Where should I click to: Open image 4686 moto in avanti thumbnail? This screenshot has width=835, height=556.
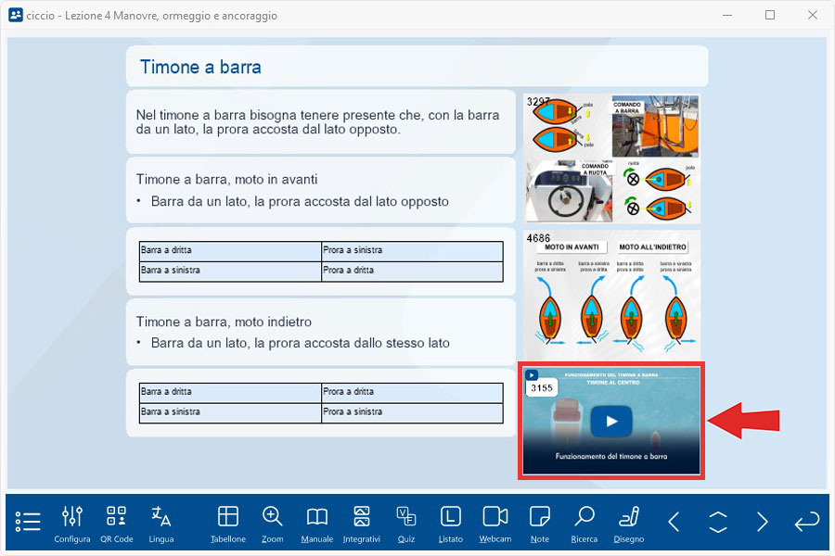click(612, 294)
